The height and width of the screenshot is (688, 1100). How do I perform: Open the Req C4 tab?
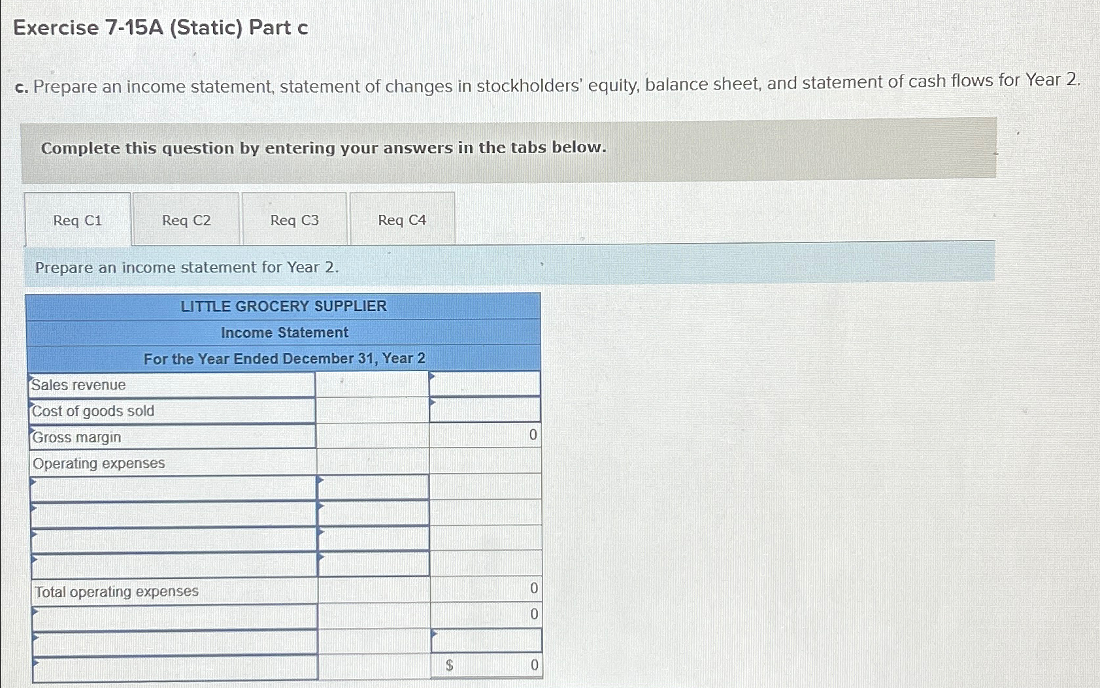[401, 220]
